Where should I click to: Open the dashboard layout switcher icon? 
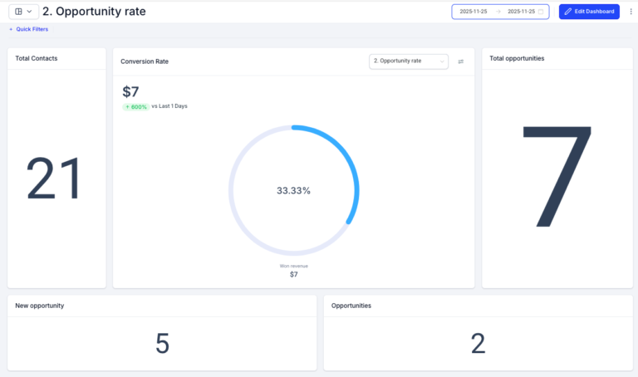tap(18, 12)
